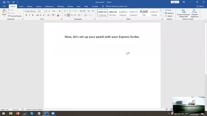This screenshot has height=116, width=207.
Task: Increase paragraph indent
Action: (84, 11)
